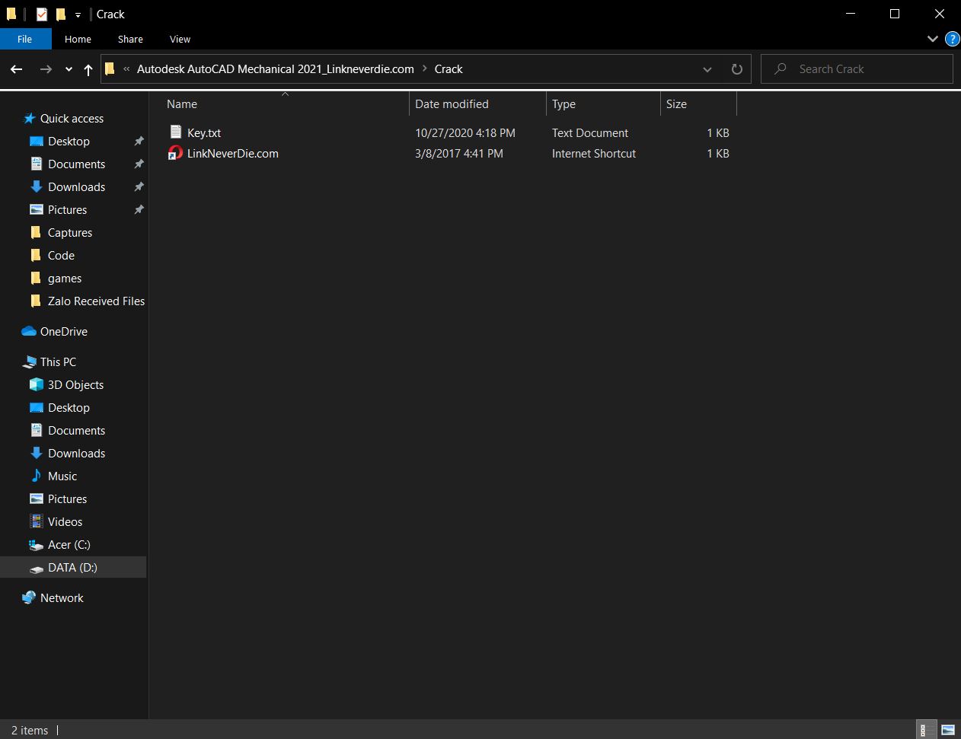This screenshot has width=961, height=739.
Task: Select the LinkNeverDie.com internet shortcut
Action: [x=232, y=154]
